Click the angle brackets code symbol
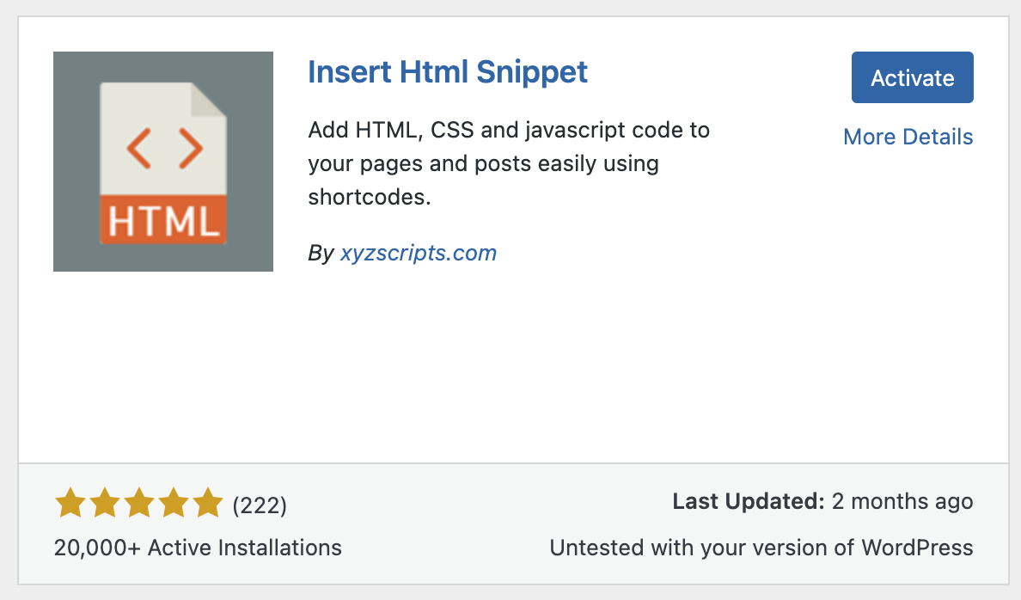This screenshot has height=600, width=1021. coord(164,149)
